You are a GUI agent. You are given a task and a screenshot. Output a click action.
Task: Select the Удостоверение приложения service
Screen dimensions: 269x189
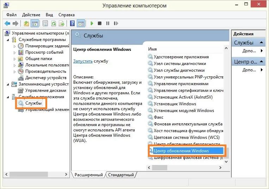pos(181,57)
